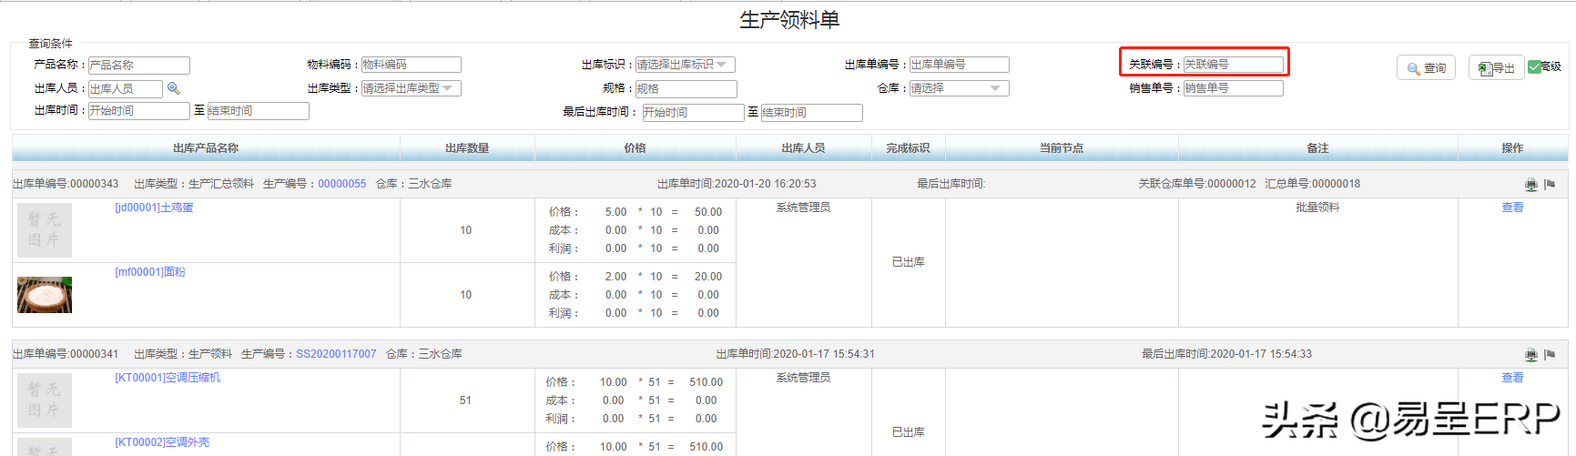Click flag icon for order 00000341
This screenshot has width=1576, height=456.
tap(1550, 355)
